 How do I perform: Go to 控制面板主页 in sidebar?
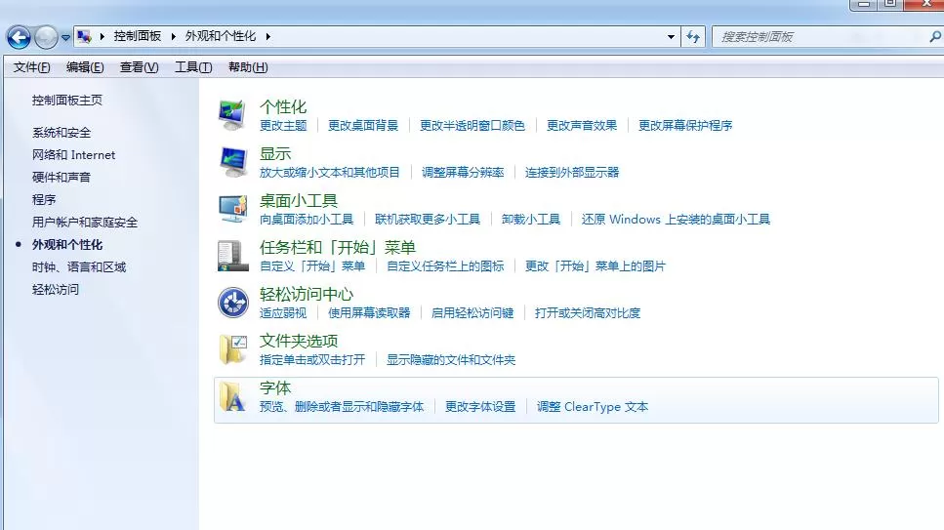[66, 100]
